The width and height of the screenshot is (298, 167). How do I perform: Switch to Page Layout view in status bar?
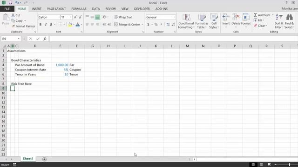(x=261, y=165)
